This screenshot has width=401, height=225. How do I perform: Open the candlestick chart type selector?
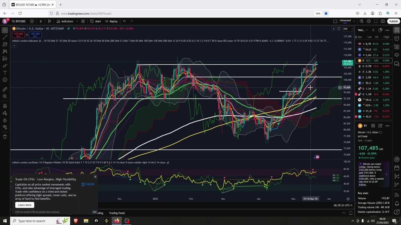pos(49,21)
